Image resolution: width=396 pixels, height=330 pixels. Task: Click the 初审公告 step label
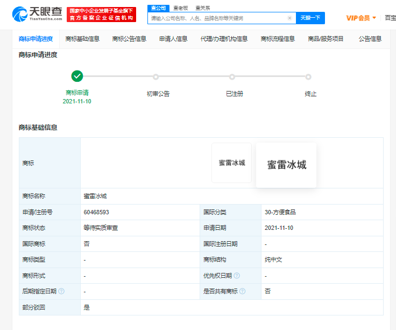pyautogui.click(x=158, y=94)
